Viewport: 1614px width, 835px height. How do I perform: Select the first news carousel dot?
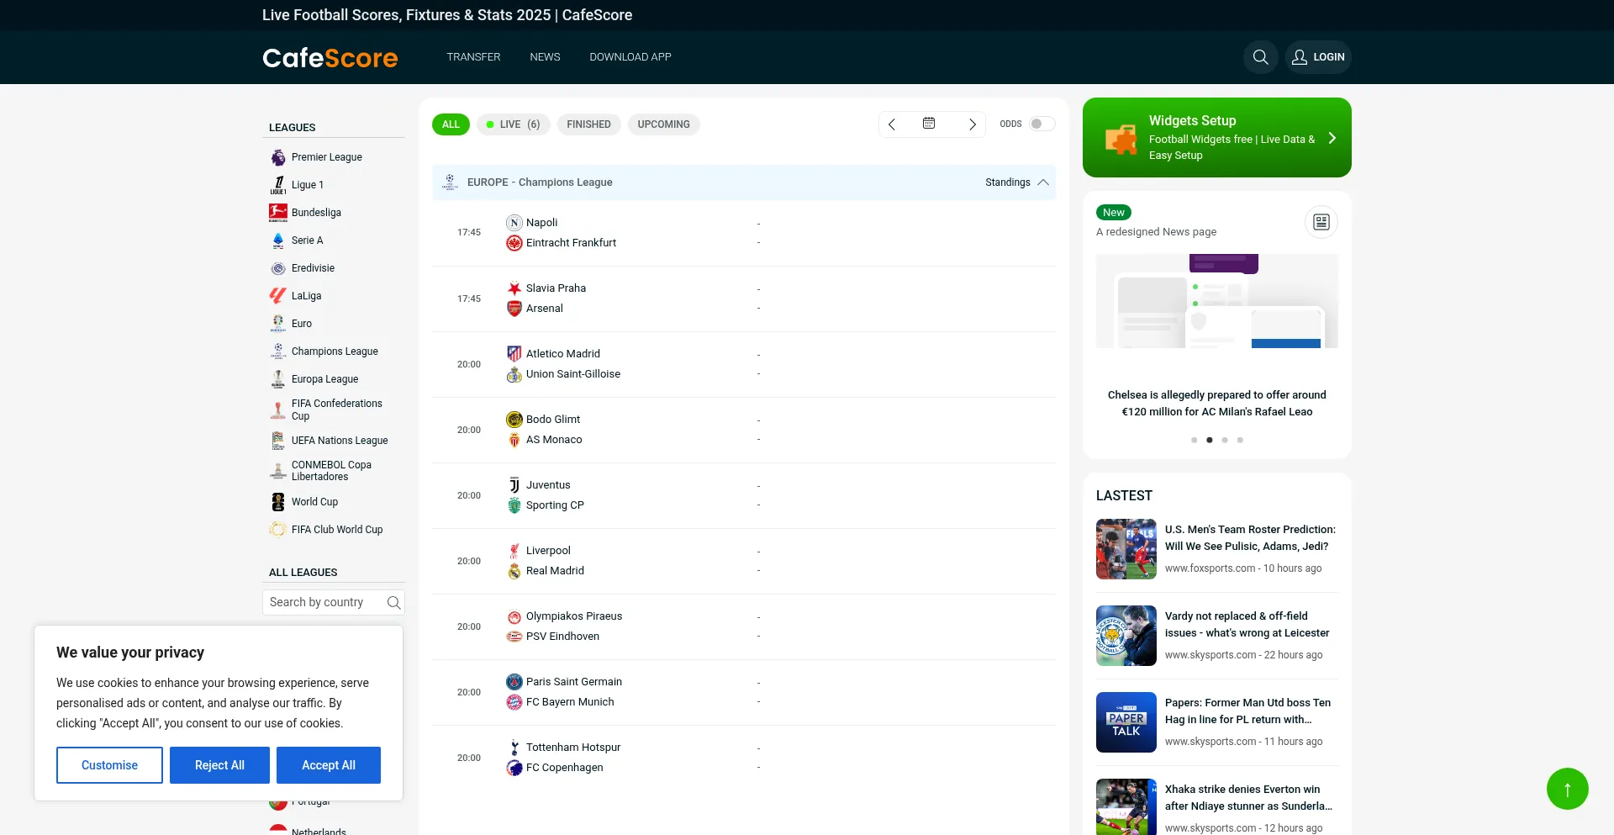(1194, 440)
